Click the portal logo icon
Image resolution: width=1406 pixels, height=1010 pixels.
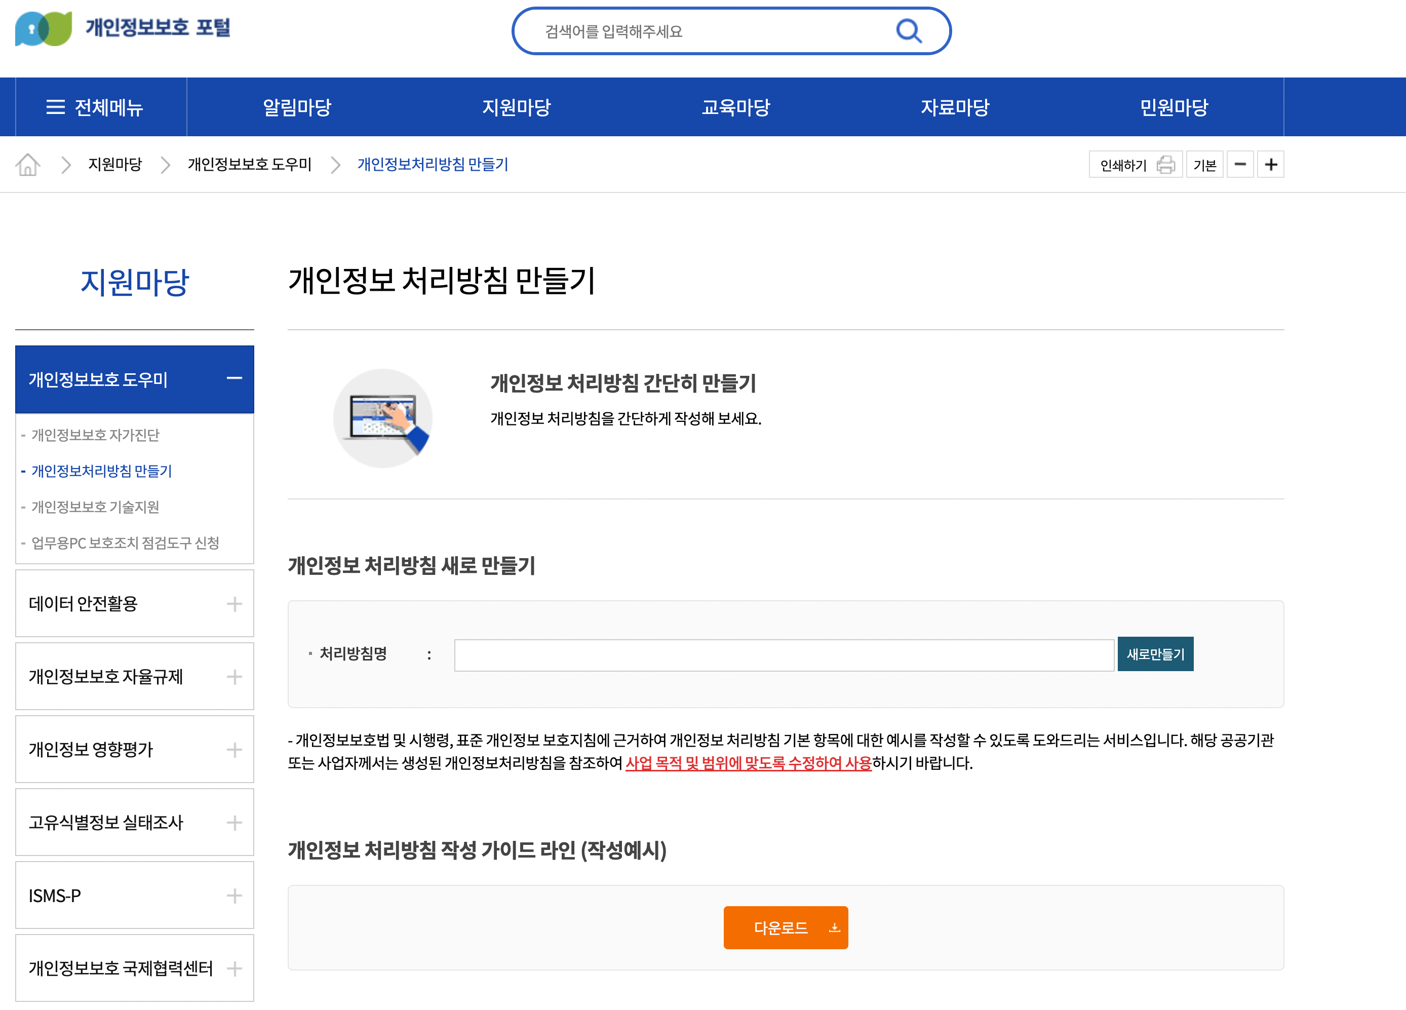44,28
